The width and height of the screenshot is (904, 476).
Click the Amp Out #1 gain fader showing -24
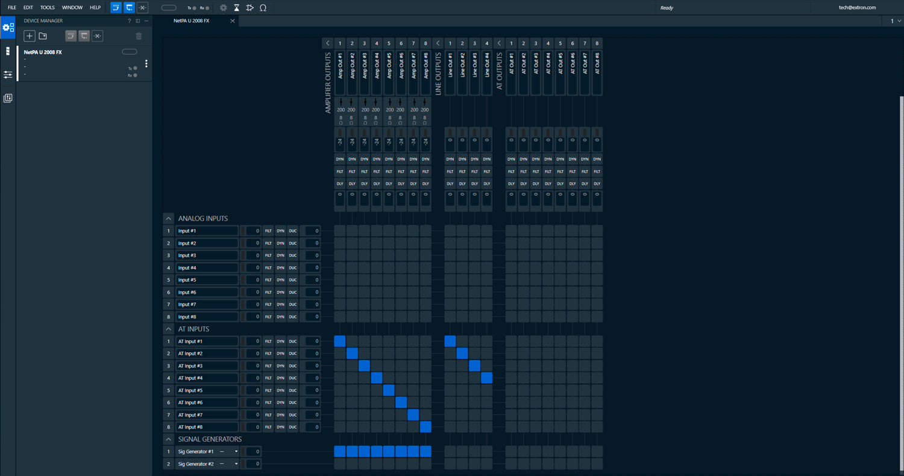[x=340, y=139]
